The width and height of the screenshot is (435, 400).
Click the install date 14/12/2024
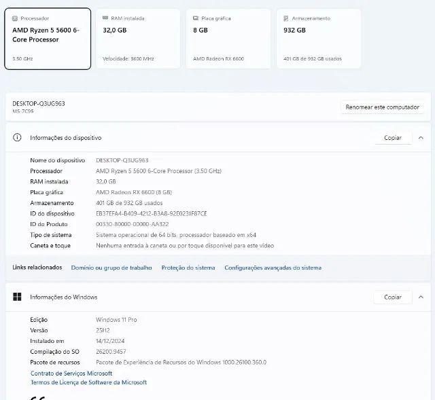(110, 341)
